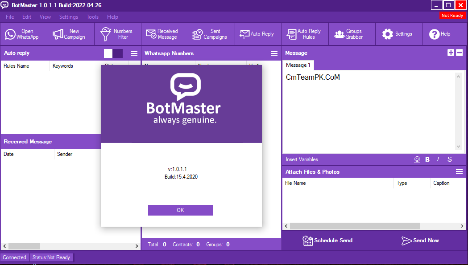
Task: Click the BotMaster app icon in title bar
Action: pyautogui.click(x=4, y=5)
